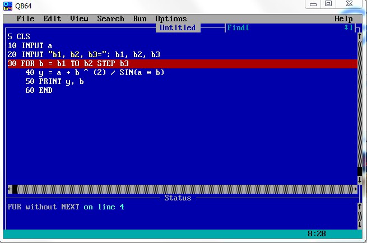Expand the Options menu
Screen dimensions: 367x243
tap(171, 18)
